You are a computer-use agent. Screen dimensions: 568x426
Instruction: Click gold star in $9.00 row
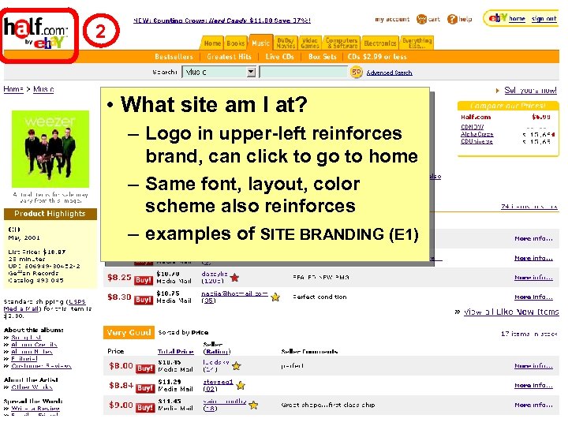coord(253,405)
